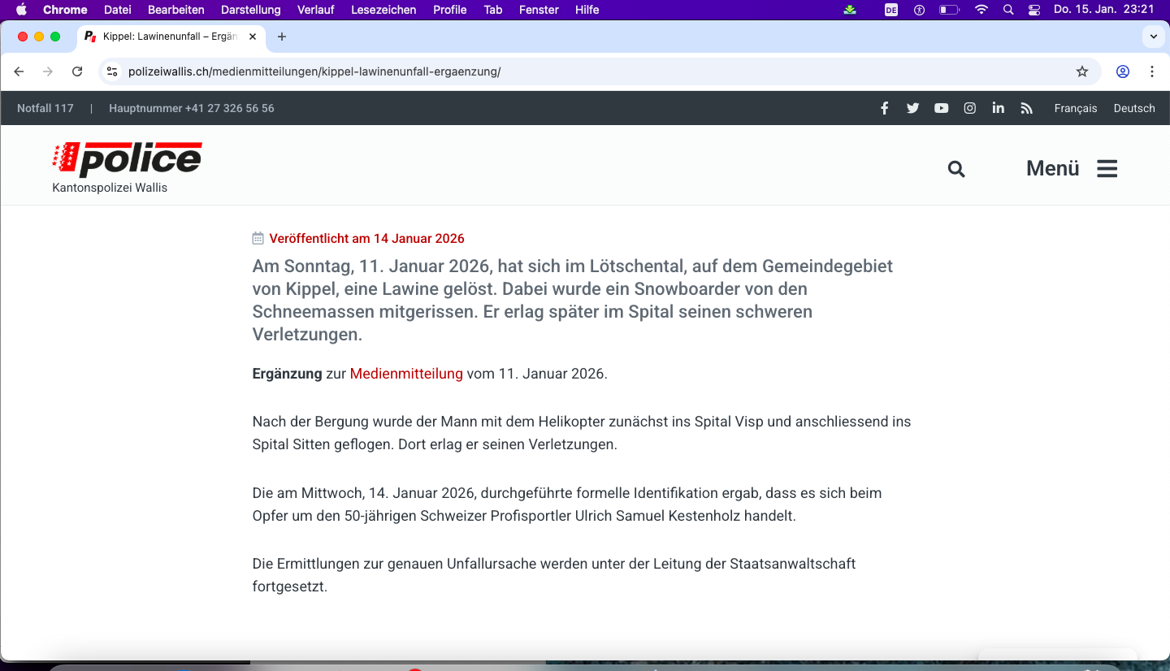Open macOS Control Center toggles icon
Viewport: 1170px width, 671px height.
click(1033, 10)
